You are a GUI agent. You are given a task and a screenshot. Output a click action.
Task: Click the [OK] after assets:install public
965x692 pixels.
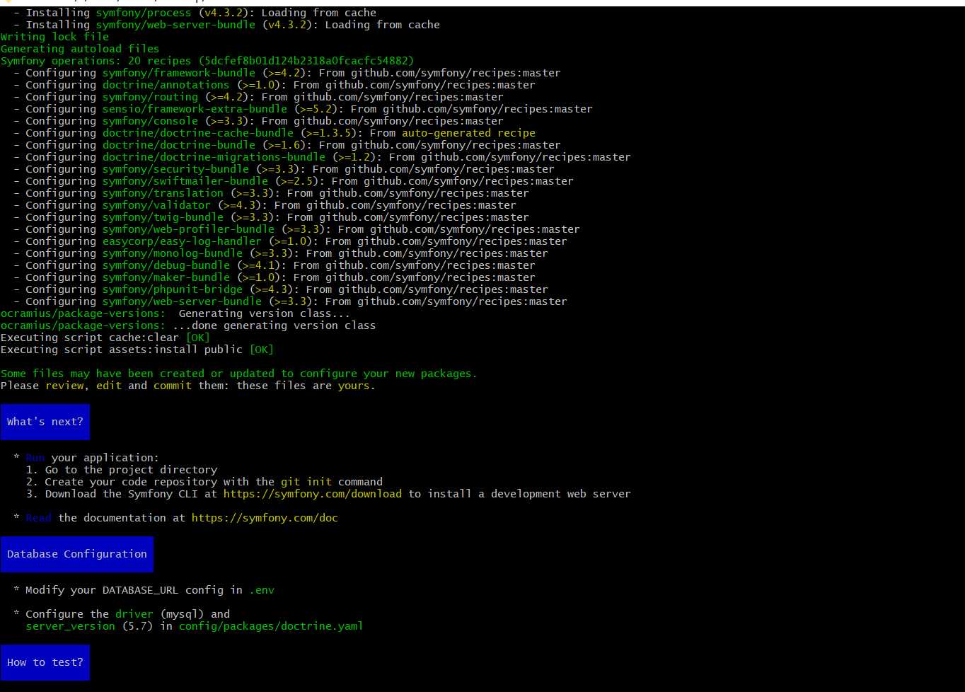point(261,350)
